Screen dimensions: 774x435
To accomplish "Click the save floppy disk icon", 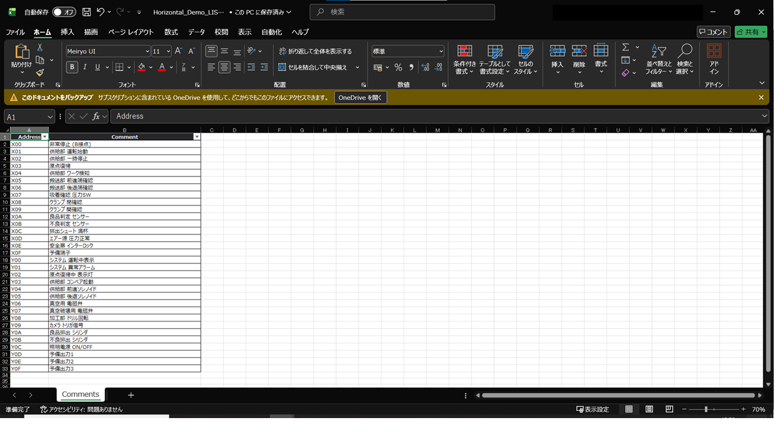I will pyautogui.click(x=86, y=12).
